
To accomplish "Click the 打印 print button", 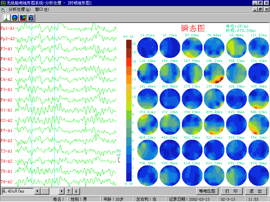I will [x=231, y=191].
